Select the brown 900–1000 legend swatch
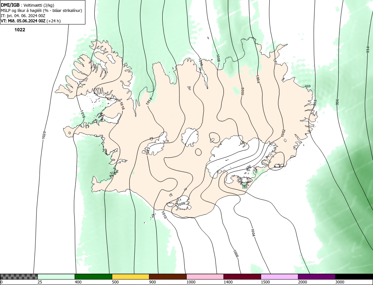Screen dimensions: 373x285 [x=168, y=277]
